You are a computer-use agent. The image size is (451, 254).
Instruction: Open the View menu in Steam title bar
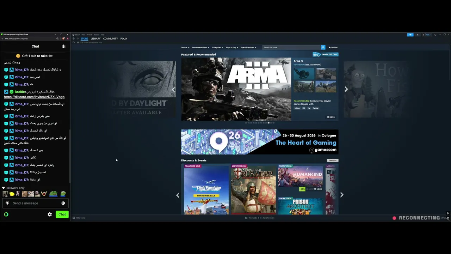(84, 35)
